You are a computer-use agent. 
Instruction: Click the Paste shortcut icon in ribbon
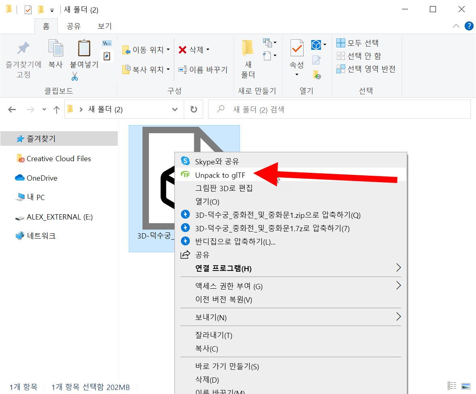pyautogui.click(x=107, y=56)
